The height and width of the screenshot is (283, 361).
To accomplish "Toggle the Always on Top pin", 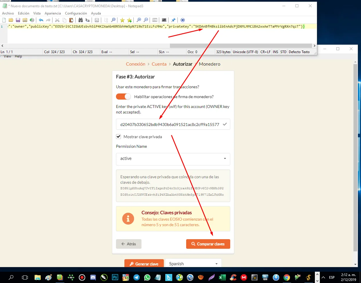I will tap(173, 20).
